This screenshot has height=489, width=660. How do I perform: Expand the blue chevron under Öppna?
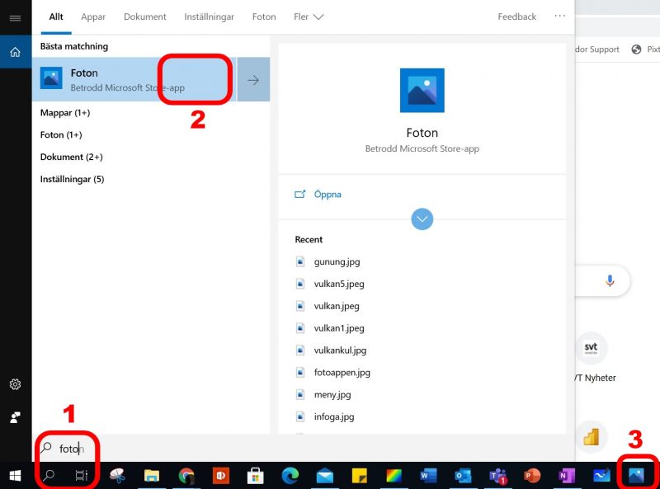tap(422, 219)
